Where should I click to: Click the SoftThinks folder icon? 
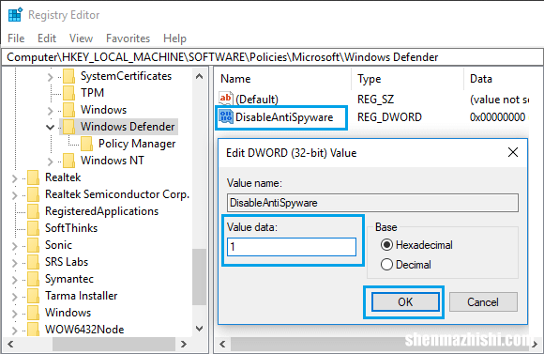(34, 228)
